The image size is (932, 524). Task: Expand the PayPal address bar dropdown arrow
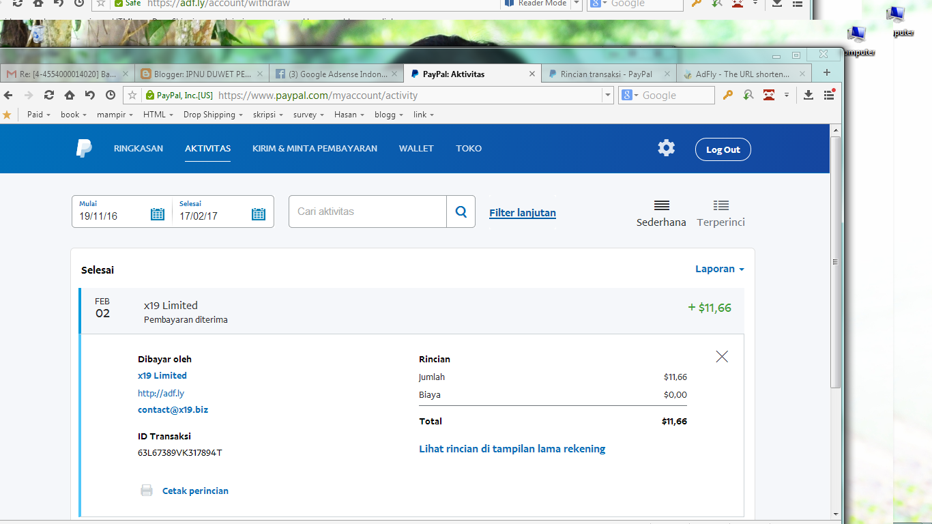[607, 96]
